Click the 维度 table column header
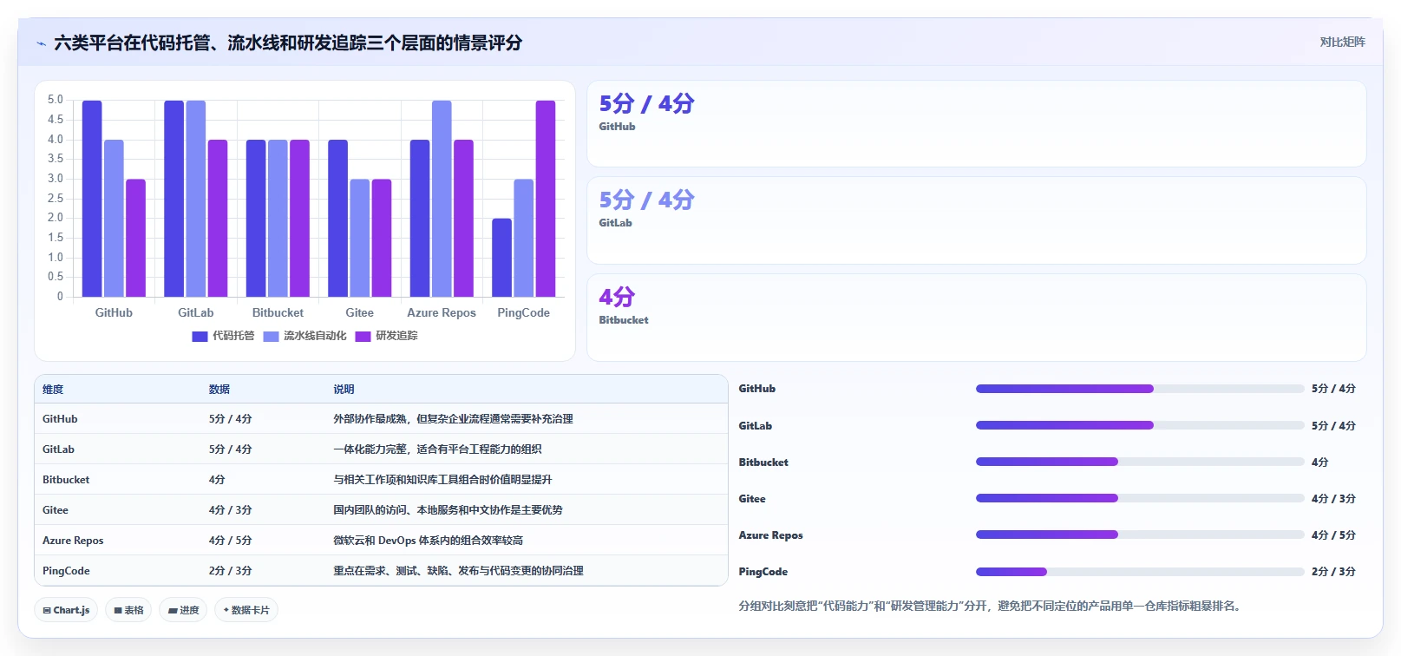Screen dimensions: 1401x656 click(x=53, y=390)
